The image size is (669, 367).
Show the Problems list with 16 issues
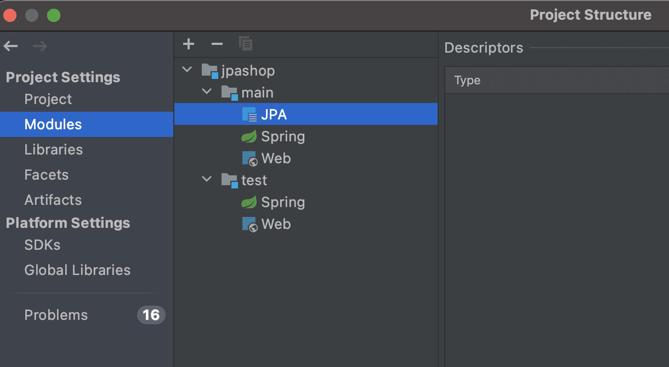[56, 315]
